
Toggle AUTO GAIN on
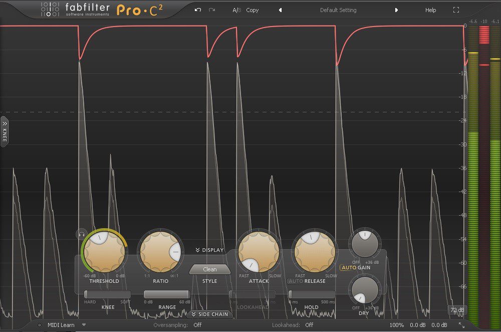tap(349, 267)
